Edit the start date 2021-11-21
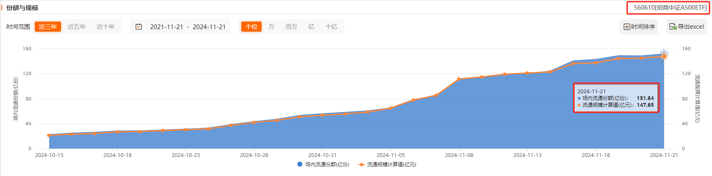 (x=167, y=27)
